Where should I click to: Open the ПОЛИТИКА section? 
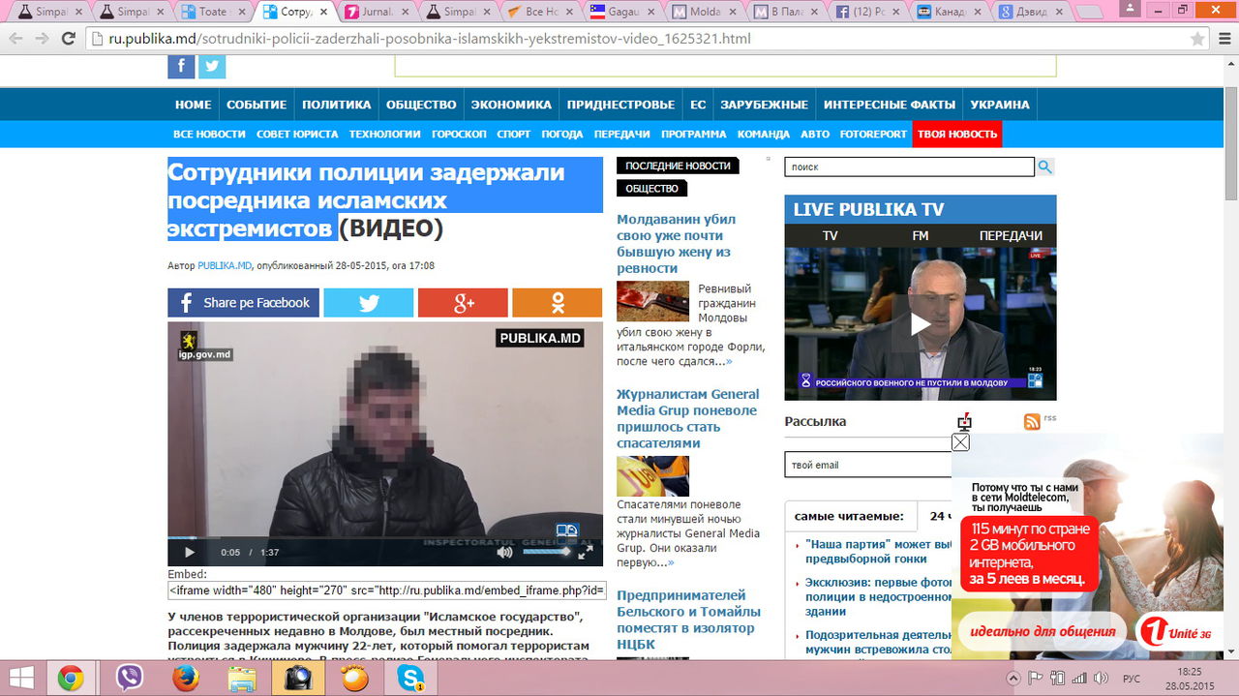tap(336, 105)
